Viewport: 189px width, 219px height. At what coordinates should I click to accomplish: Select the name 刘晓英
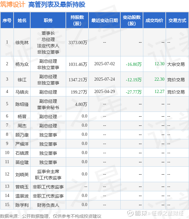(x=22, y=175)
